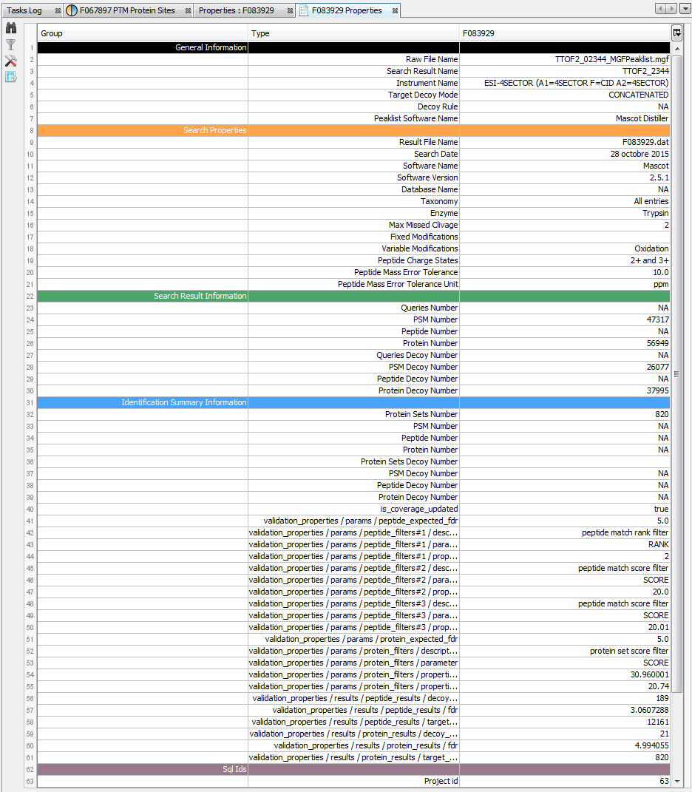
Task: Select the protein set score filter value
Action: (x=565, y=651)
